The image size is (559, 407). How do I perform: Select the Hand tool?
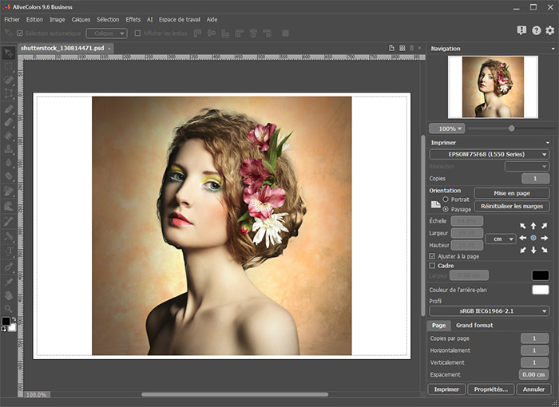(9, 295)
